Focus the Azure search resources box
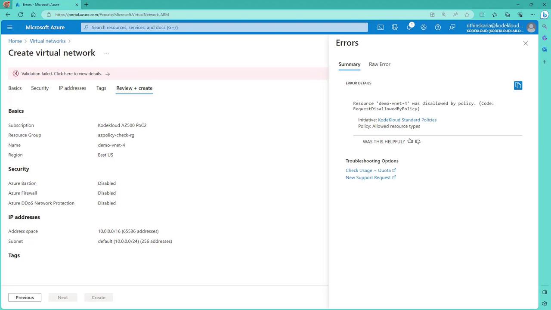 (x=224, y=28)
